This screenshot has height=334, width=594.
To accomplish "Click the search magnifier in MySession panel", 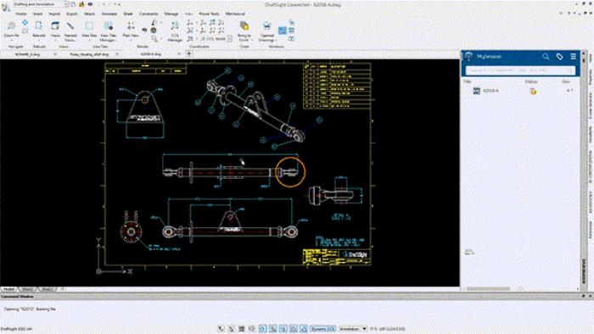I will click(x=546, y=56).
